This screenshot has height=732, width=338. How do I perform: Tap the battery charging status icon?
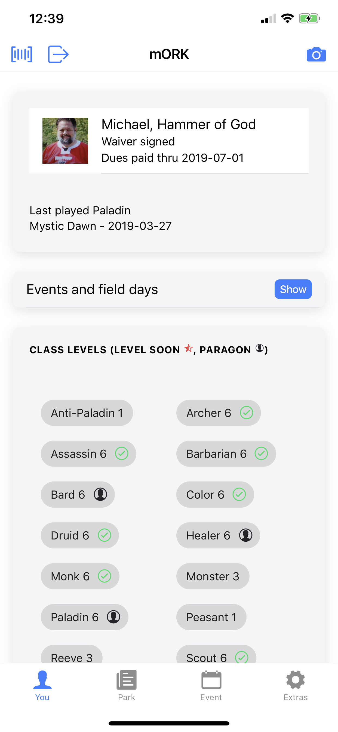(309, 19)
